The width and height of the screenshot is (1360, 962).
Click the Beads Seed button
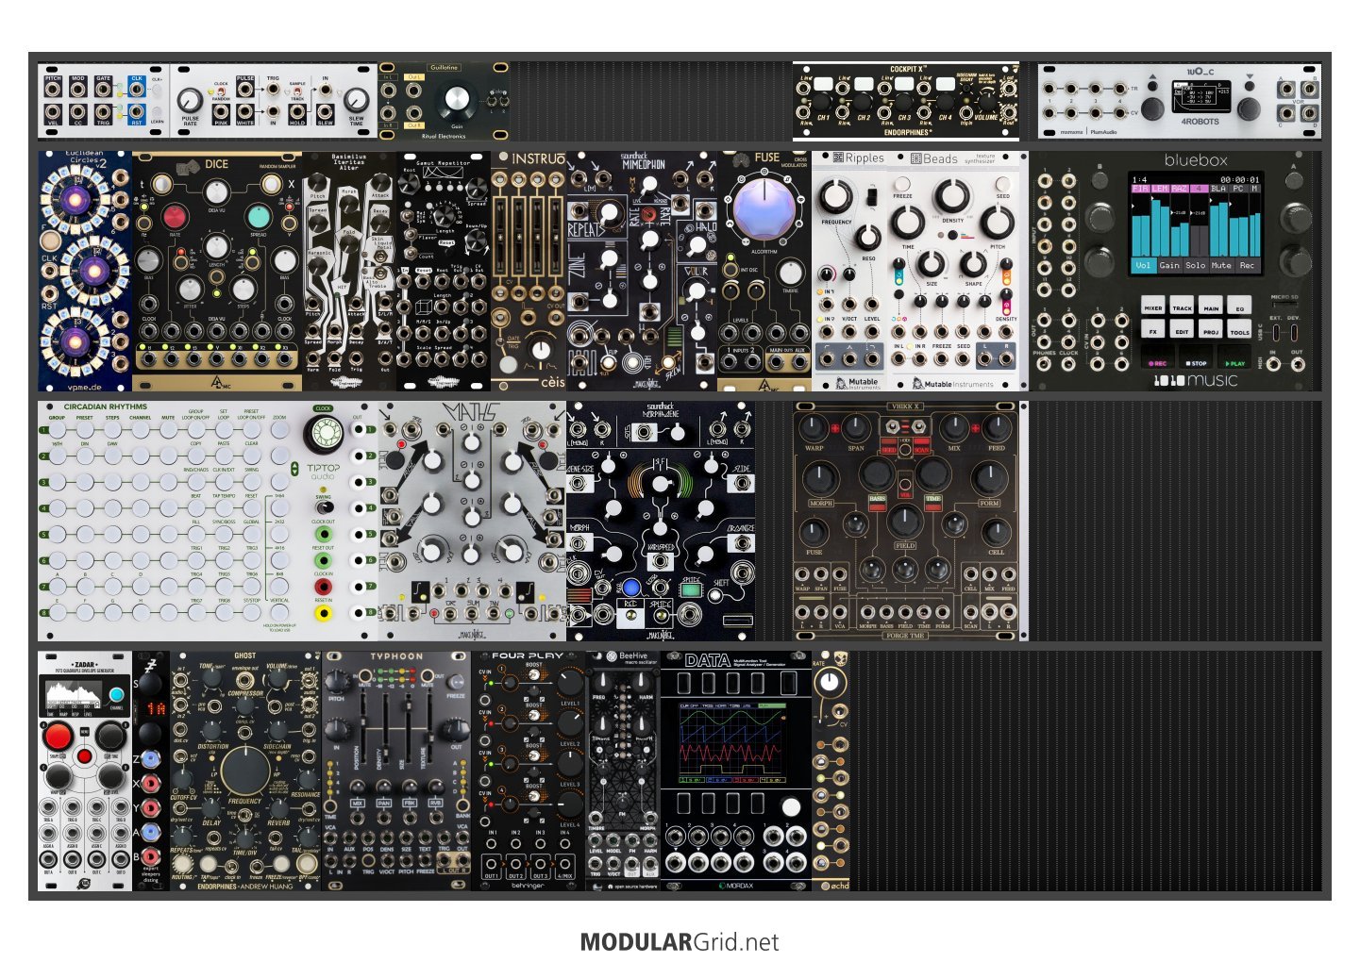point(1001,184)
